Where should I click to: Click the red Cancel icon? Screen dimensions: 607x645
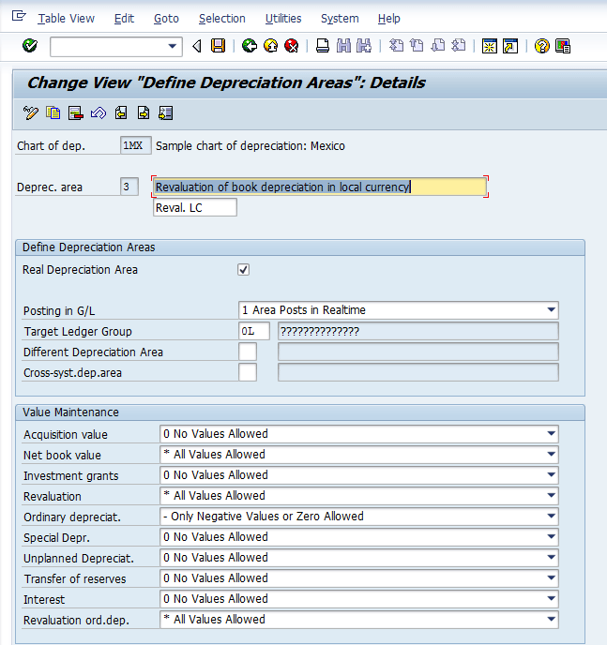tap(292, 46)
